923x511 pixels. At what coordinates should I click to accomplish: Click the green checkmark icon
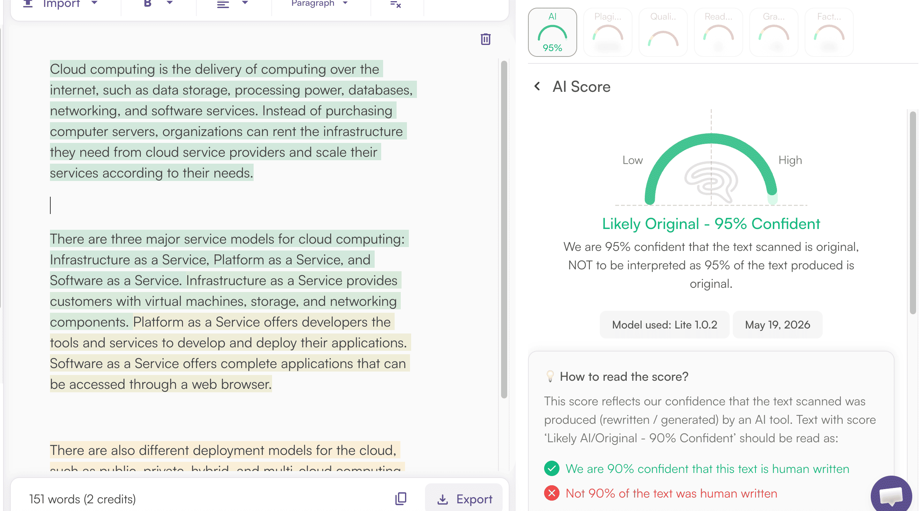point(552,468)
